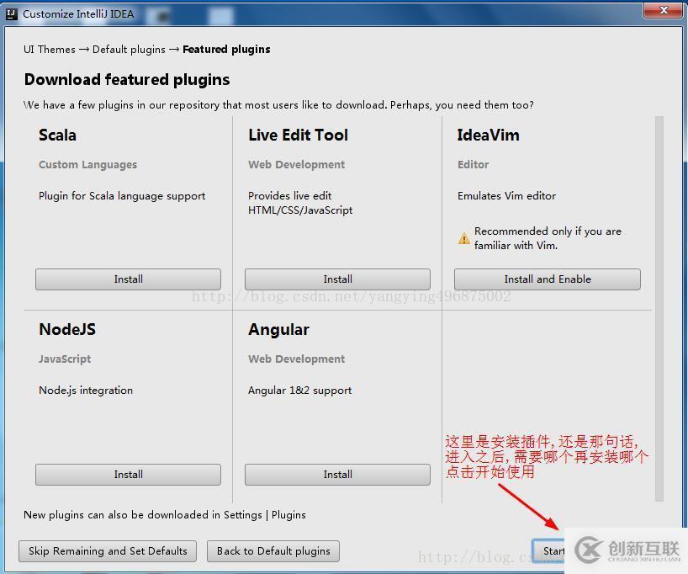Click the plugins list vertical scrollbar
This screenshot has width=688, height=574.
659,309
